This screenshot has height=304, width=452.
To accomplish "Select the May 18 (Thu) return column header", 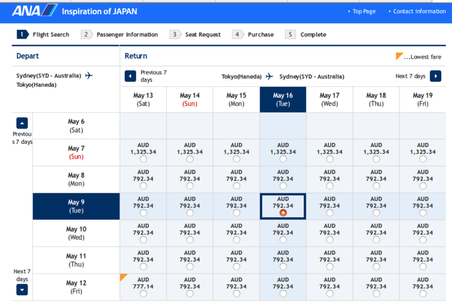I will (376, 99).
